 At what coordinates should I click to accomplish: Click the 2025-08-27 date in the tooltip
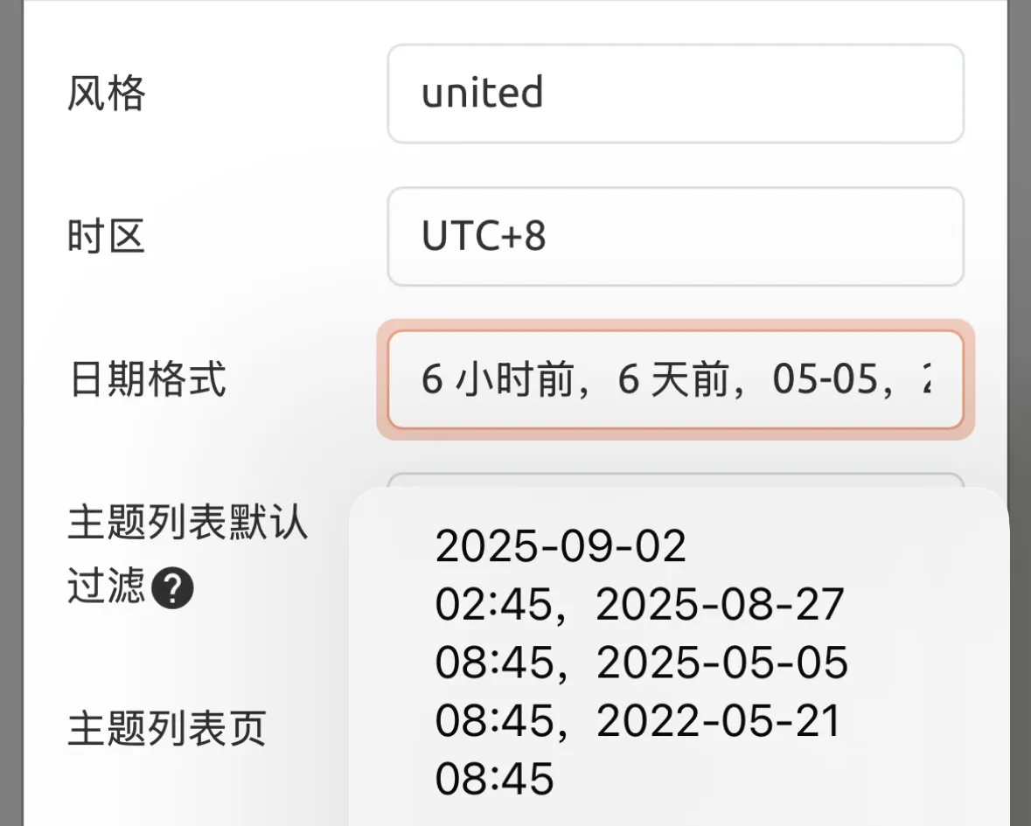(720, 606)
